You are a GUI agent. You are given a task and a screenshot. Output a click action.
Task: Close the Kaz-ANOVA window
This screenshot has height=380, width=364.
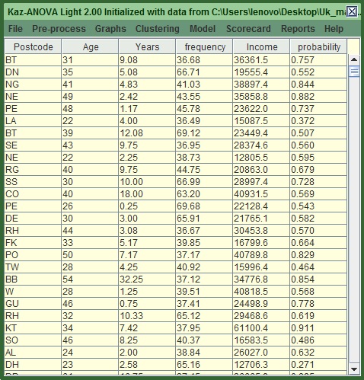click(352, 11)
